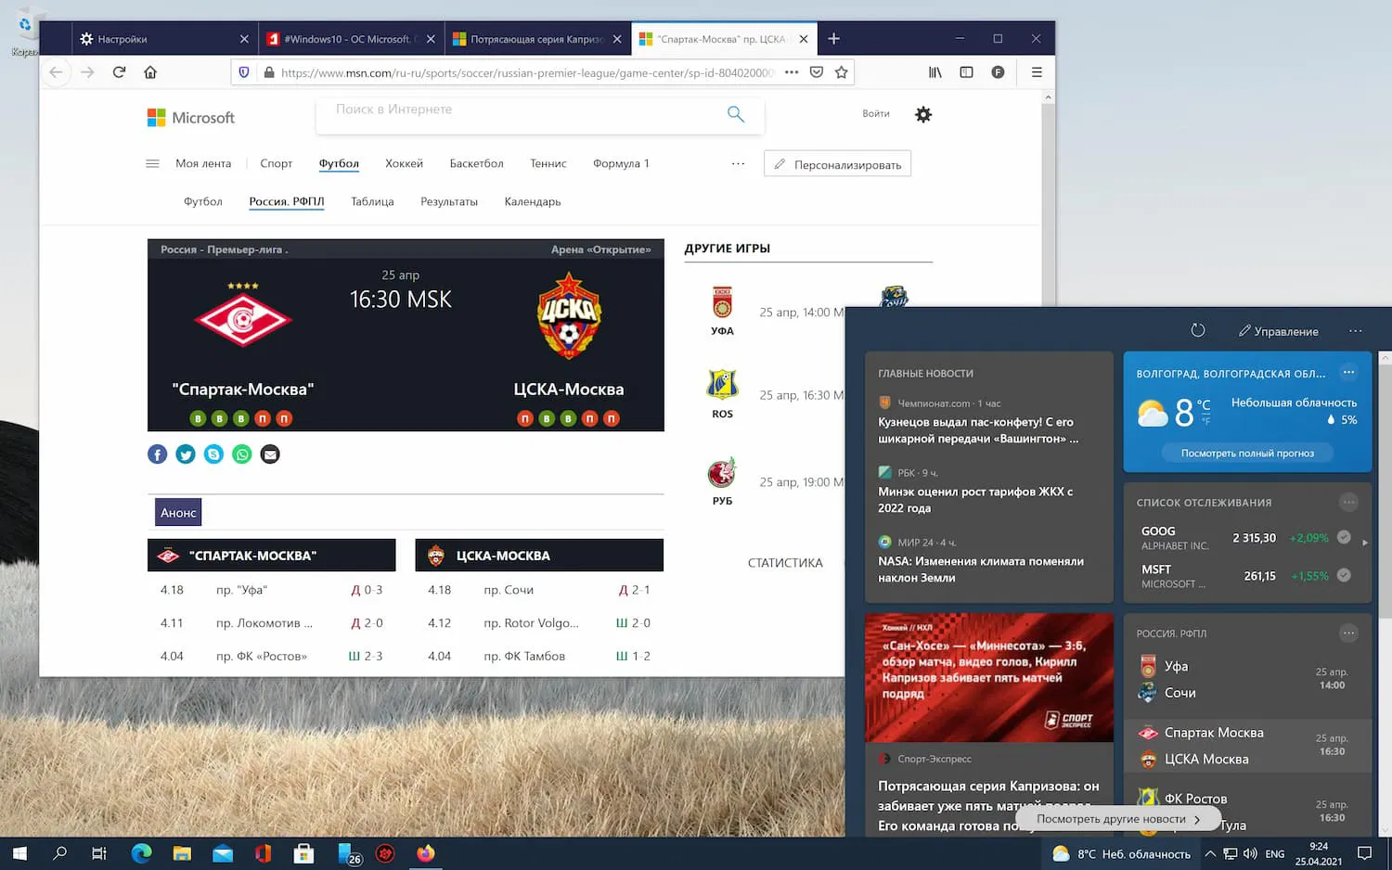Open widget options ellipsis next to Управление
This screenshot has width=1392, height=870.
1356,331
